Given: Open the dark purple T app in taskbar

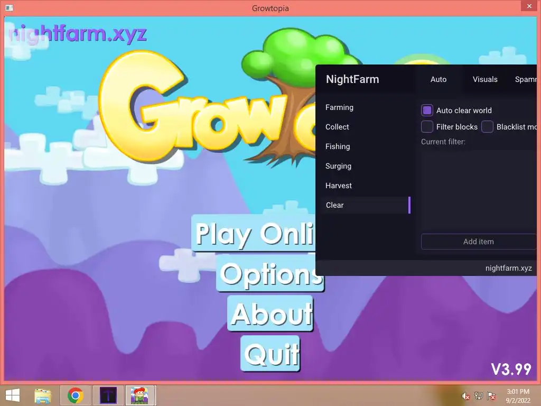Looking at the screenshot, I should point(108,395).
